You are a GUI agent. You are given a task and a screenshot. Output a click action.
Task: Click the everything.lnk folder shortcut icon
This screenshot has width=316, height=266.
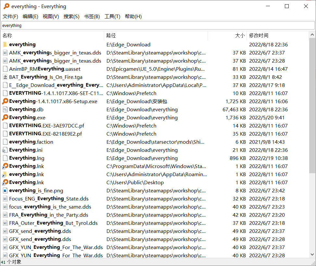pos(5,175)
